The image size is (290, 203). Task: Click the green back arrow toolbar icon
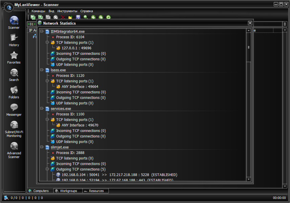click(93, 17)
